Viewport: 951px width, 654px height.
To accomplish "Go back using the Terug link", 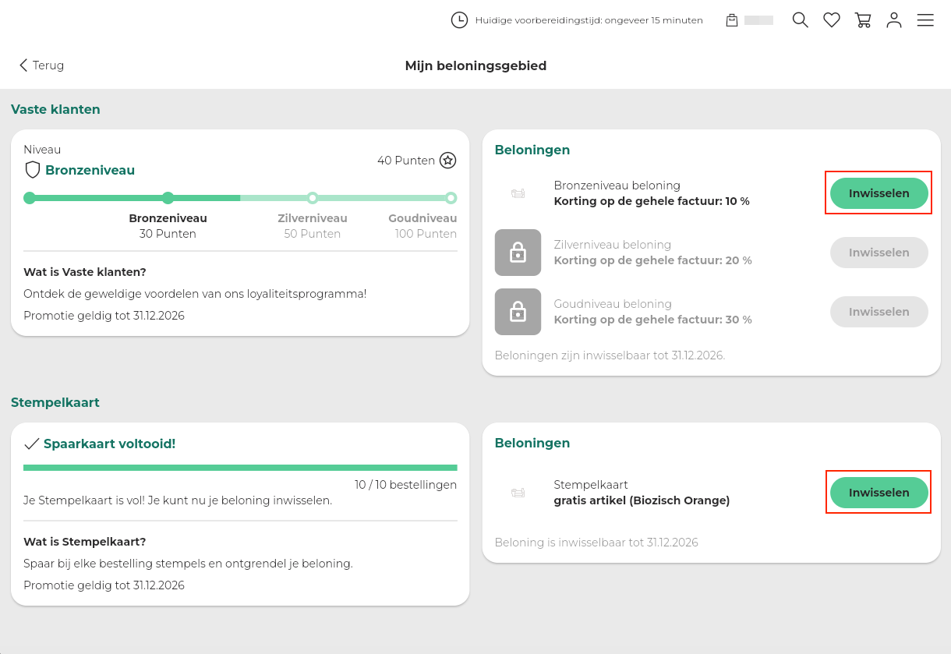I will 42,65.
